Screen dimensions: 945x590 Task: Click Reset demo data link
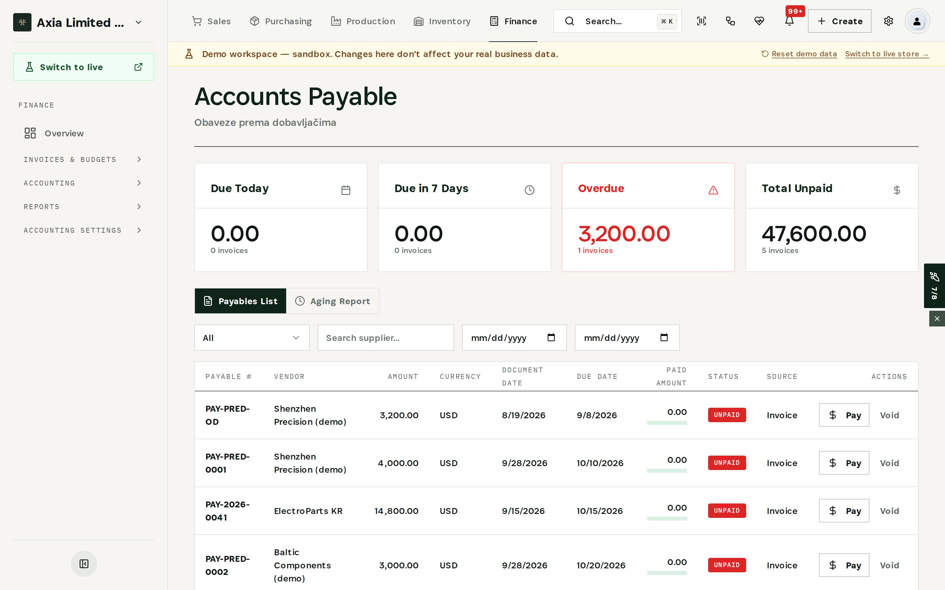[799, 54]
